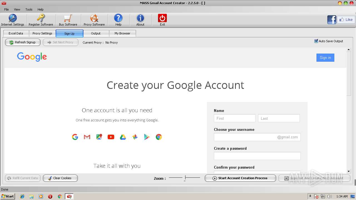The image size is (356, 200).
Task: Click the Google Drive icon
Action: pyautogui.click(x=123, y=137)
